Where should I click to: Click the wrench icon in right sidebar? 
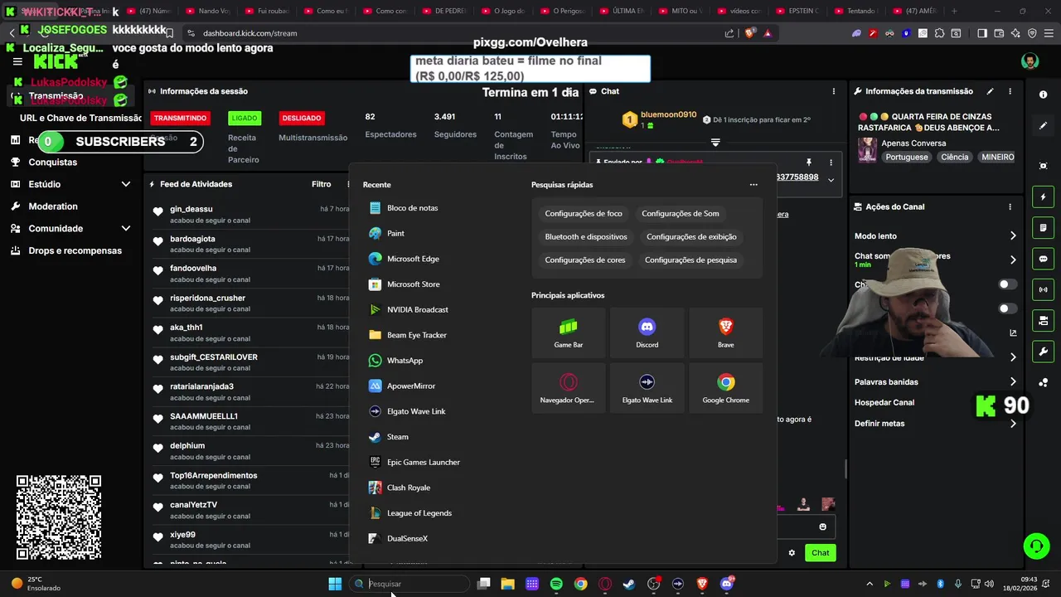coord(1043,351)
